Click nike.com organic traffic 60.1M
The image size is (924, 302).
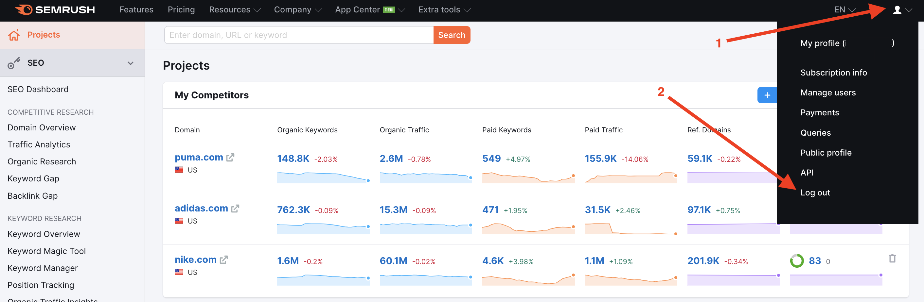pos(394,261)
